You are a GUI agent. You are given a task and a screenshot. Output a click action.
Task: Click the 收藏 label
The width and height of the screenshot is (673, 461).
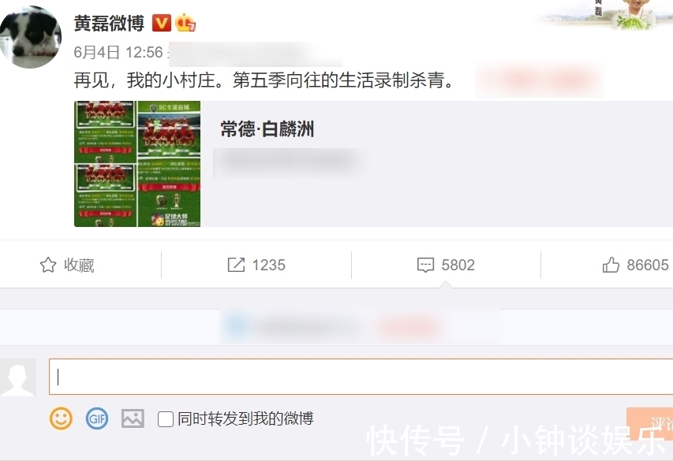79,265
